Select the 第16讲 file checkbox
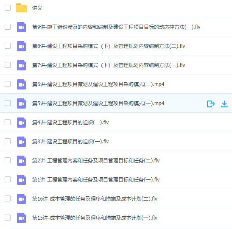Viewport: 232px width, 229px height. 8,198
